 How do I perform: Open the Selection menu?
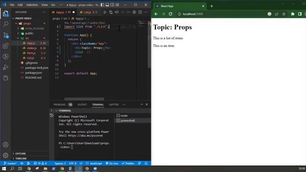32,5
